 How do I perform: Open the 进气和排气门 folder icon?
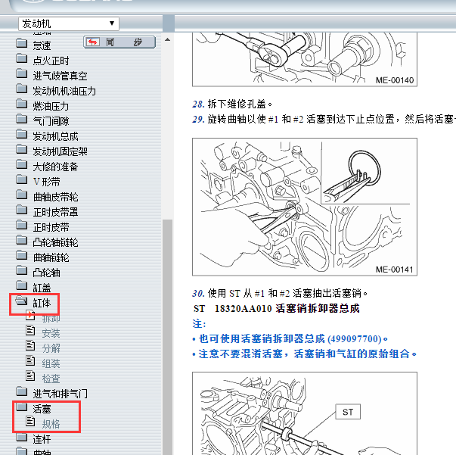(21, 391)
